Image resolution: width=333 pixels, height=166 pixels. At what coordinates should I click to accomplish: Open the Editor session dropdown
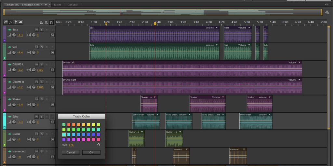click(x=46, y=5)
